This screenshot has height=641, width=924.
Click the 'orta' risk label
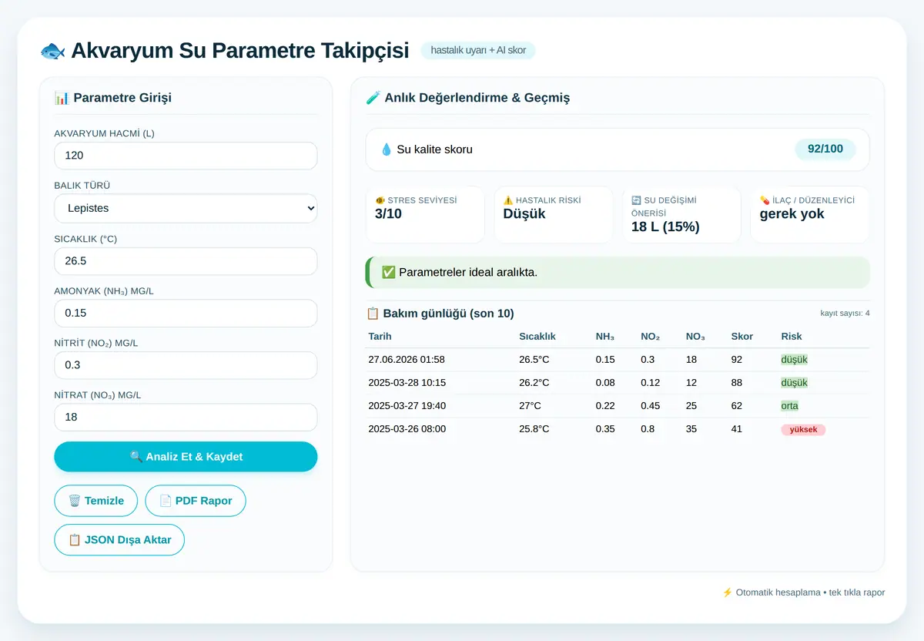point(790,406)
